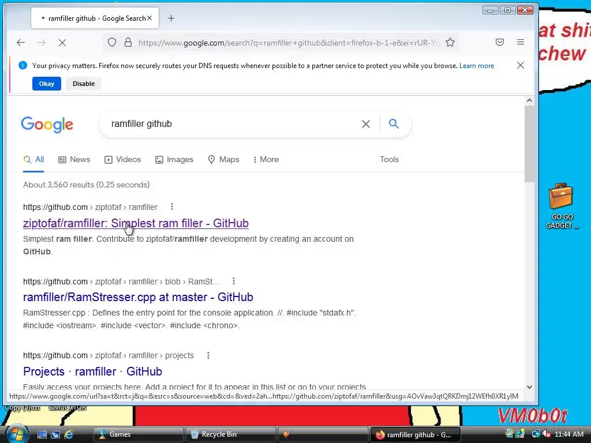Switch to Games taskbar window
The width and height of the screenshot is (591, 443).
point(138,434)
